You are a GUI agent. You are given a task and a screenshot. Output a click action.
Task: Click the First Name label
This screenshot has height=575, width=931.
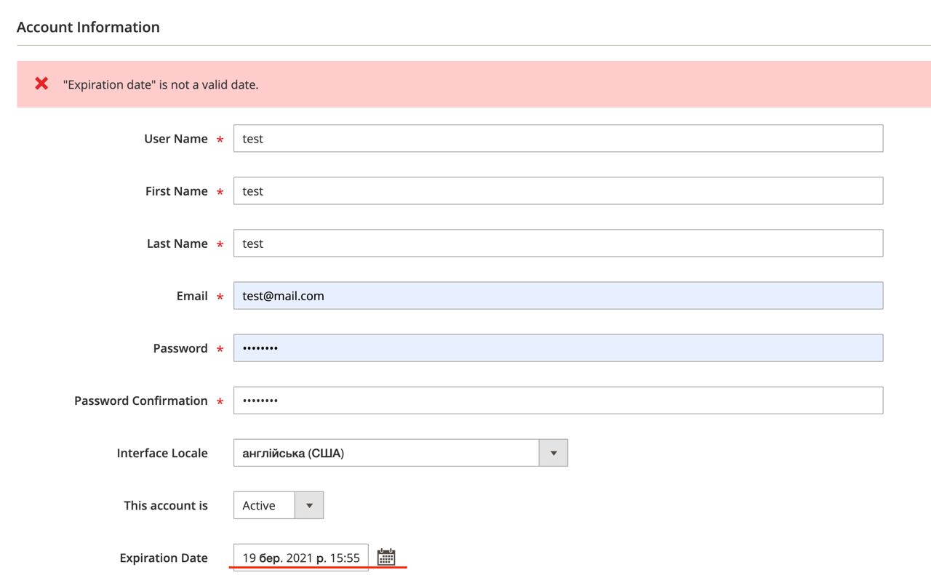point(177,191)
